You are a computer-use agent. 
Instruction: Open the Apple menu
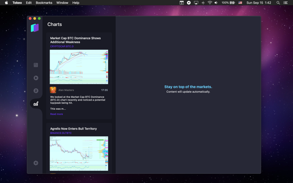coord(6,3)
